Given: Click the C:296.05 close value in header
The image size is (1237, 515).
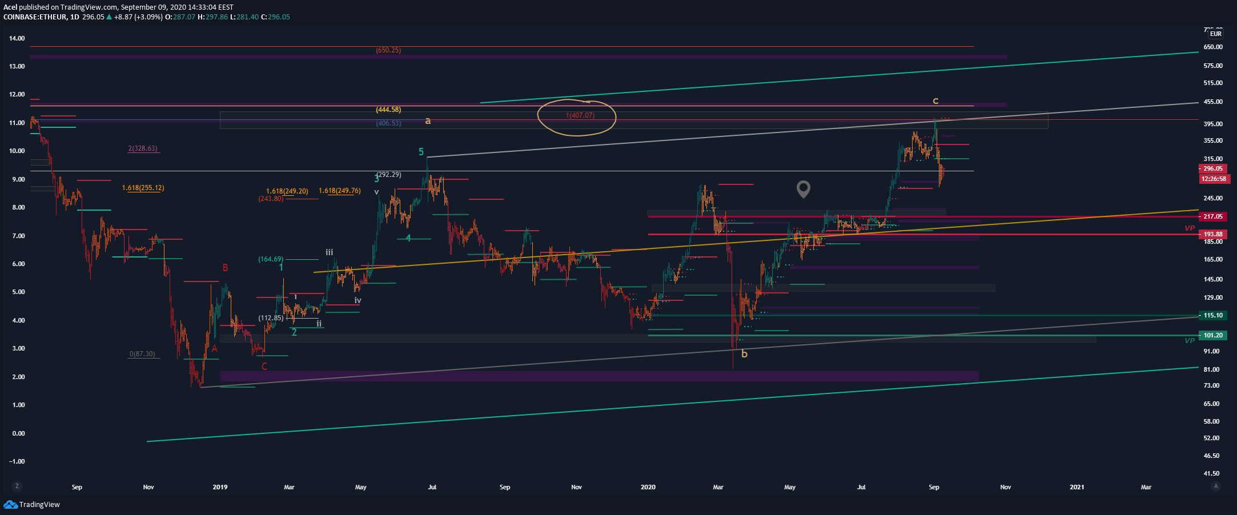Looking at the screenshot, I should coord(275,17).
